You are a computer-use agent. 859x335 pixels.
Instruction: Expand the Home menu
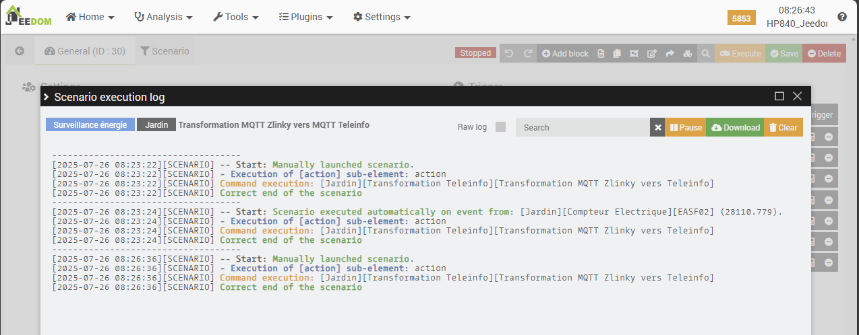click(x=90, y=17)
